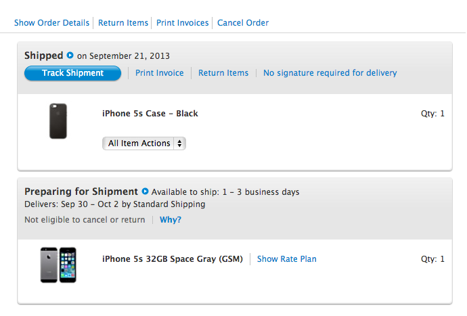Screen dimensions: 467x316
Task: Select Return Items in the top menu
Action: click(123, 23)
